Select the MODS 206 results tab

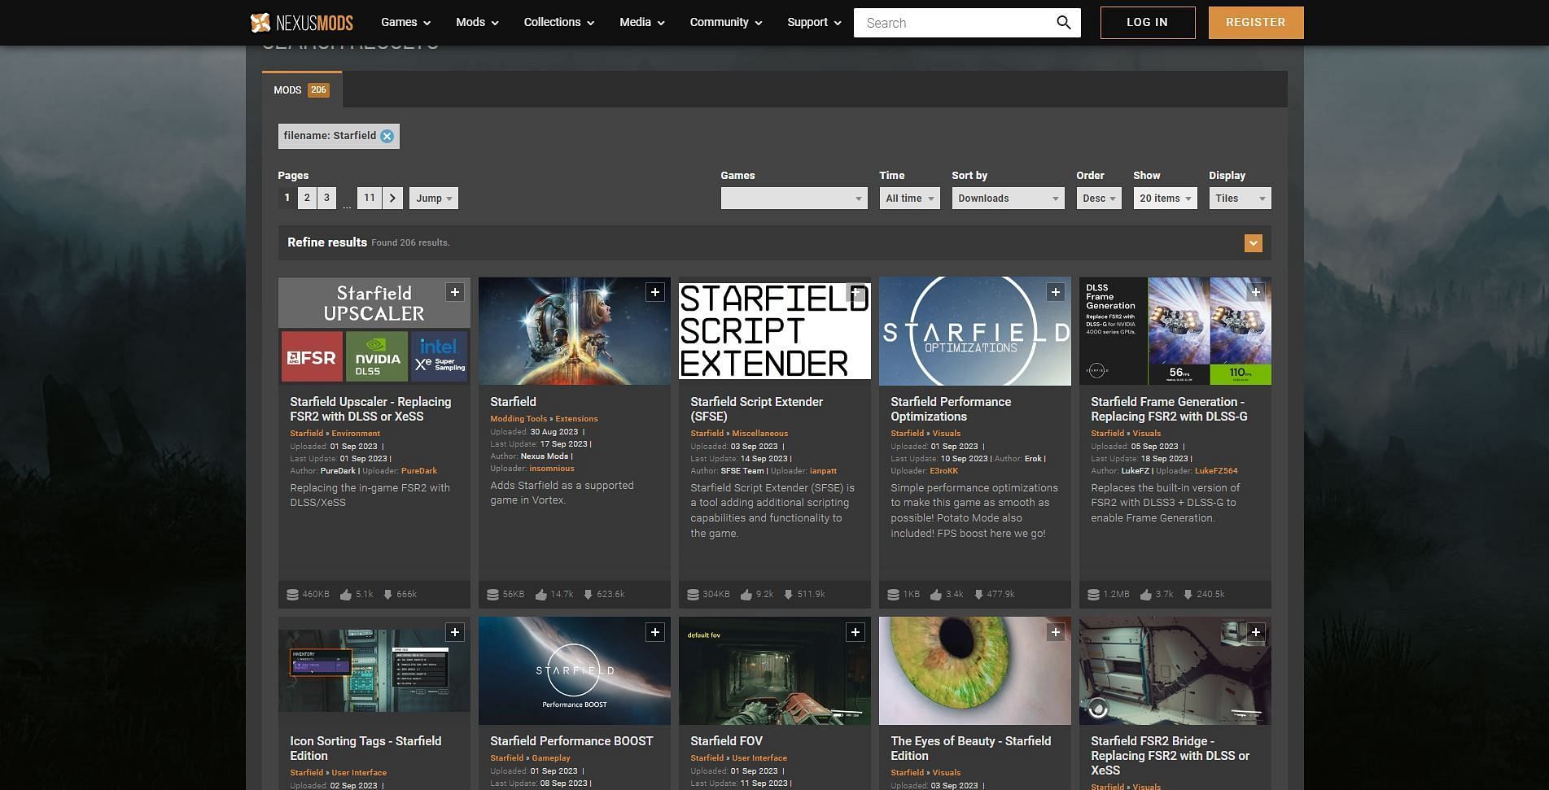[x=301, y=89]
